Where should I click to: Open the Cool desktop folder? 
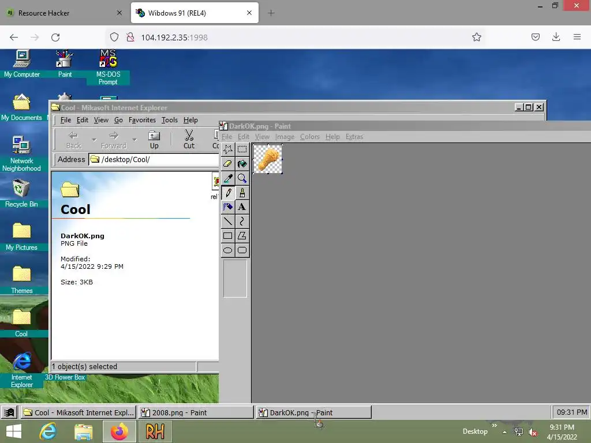[21, 323]
